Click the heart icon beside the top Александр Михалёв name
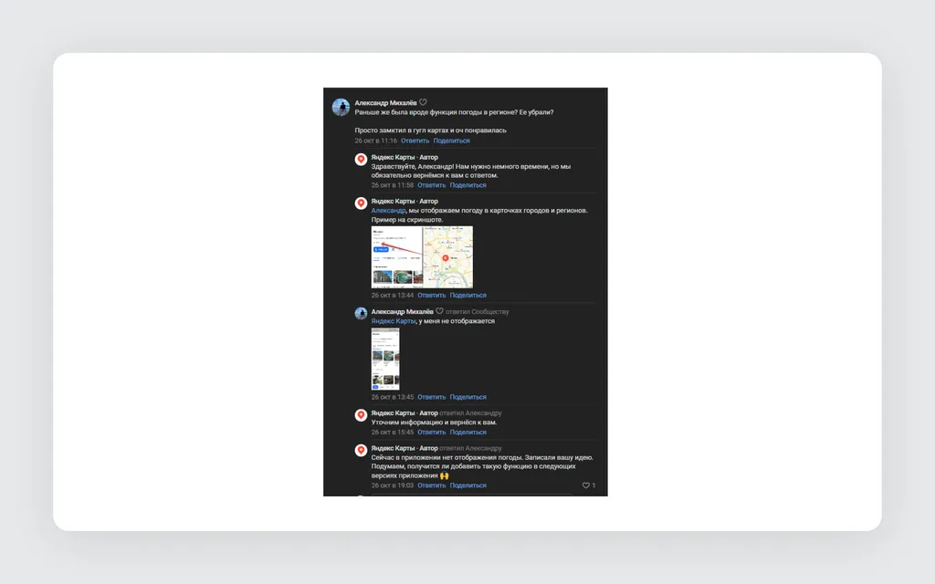 point(423,102)
